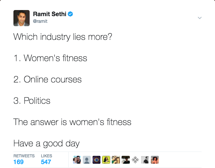
Task: Click the 'Have a good day' line
Action: (x=46, y=144)
